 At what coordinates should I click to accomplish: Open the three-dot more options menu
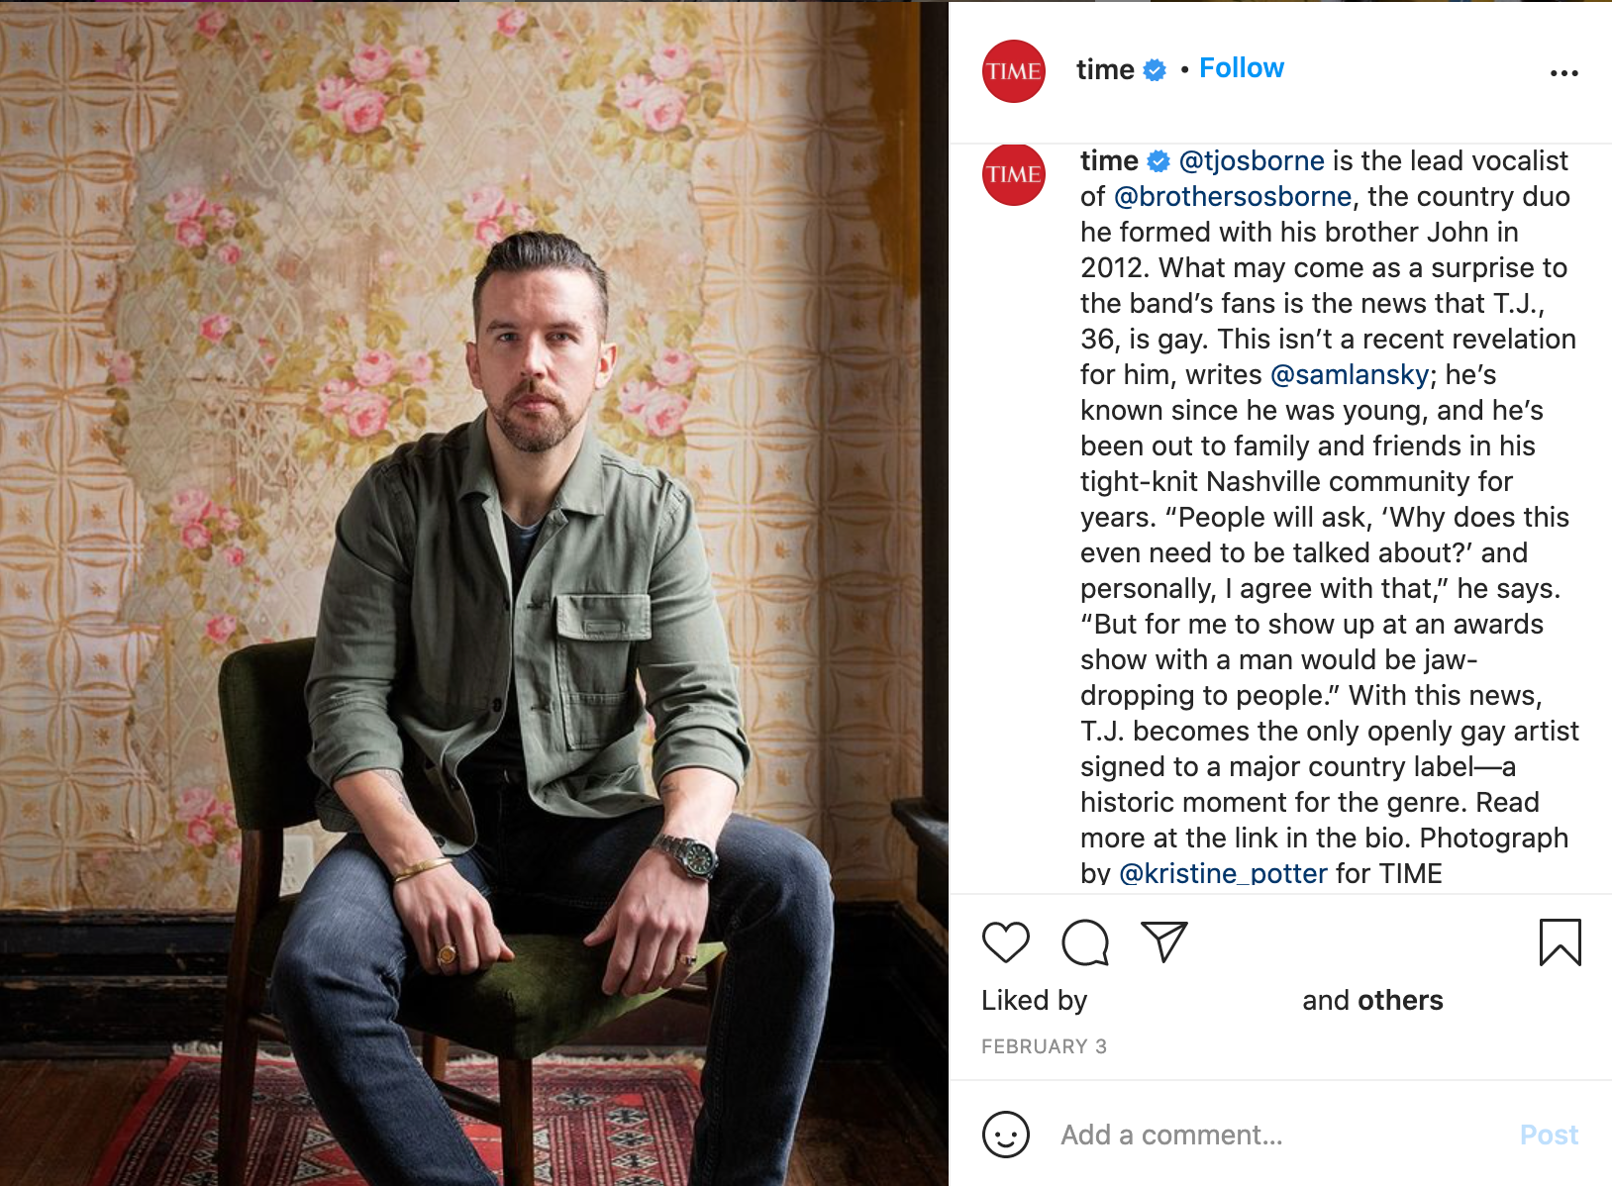tap(1563, 73)
